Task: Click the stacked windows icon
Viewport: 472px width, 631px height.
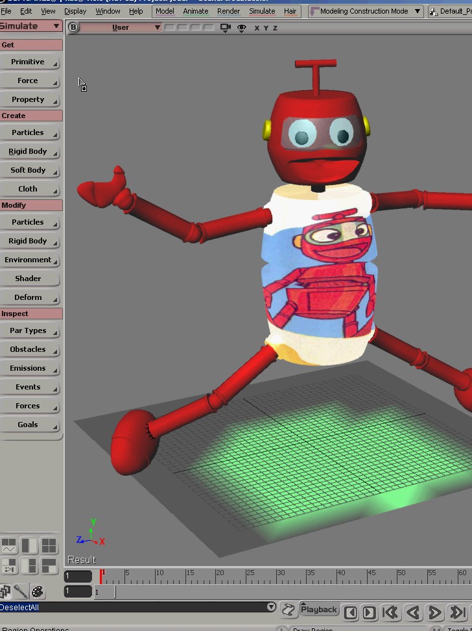Action: 5,591
